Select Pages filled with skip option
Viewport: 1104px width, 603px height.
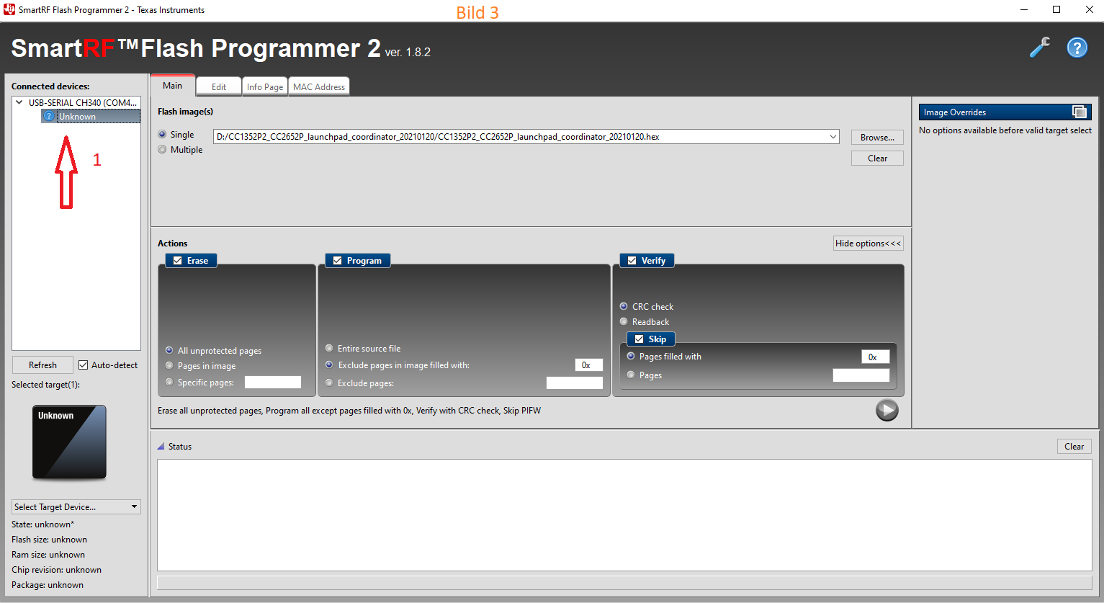click(x=631, y=356)
